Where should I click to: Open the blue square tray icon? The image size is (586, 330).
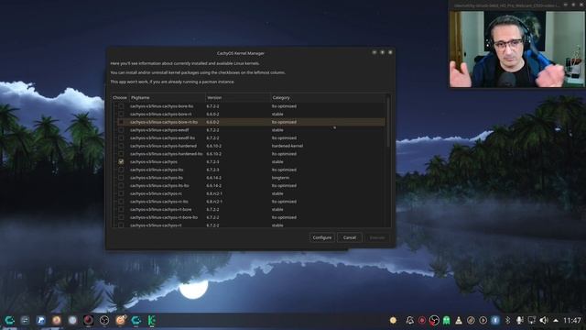click(495, 320)
